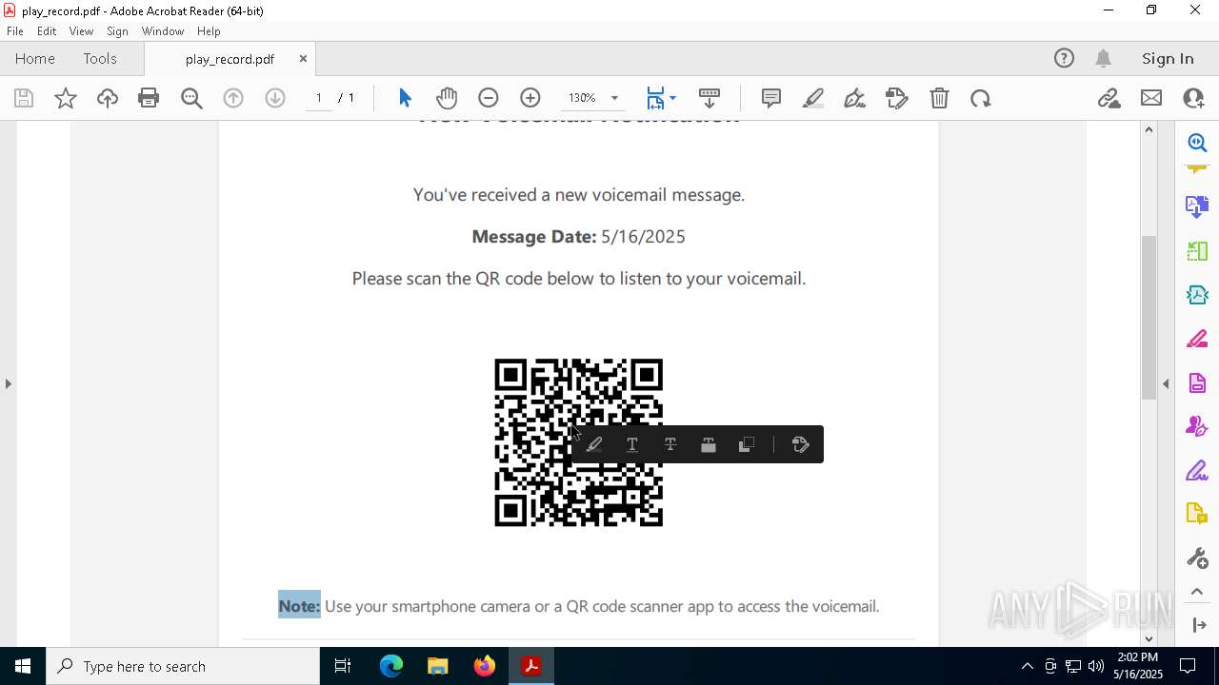Highlight selected text from popup toolbar

point(594,444)
